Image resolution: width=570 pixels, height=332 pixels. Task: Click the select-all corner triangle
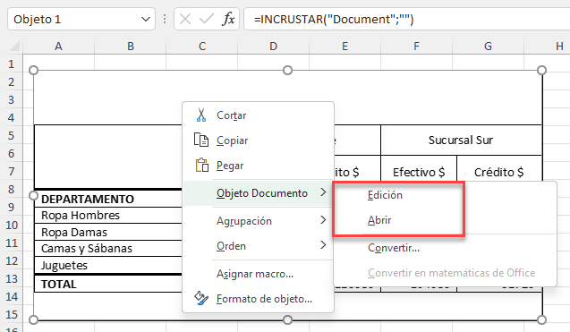point(14,47)
